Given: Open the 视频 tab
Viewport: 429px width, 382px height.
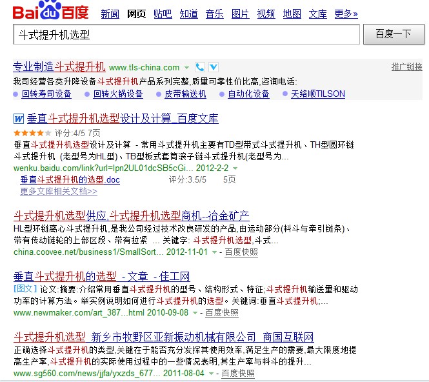Looking at the screenshot, I should tap(266, 14).
